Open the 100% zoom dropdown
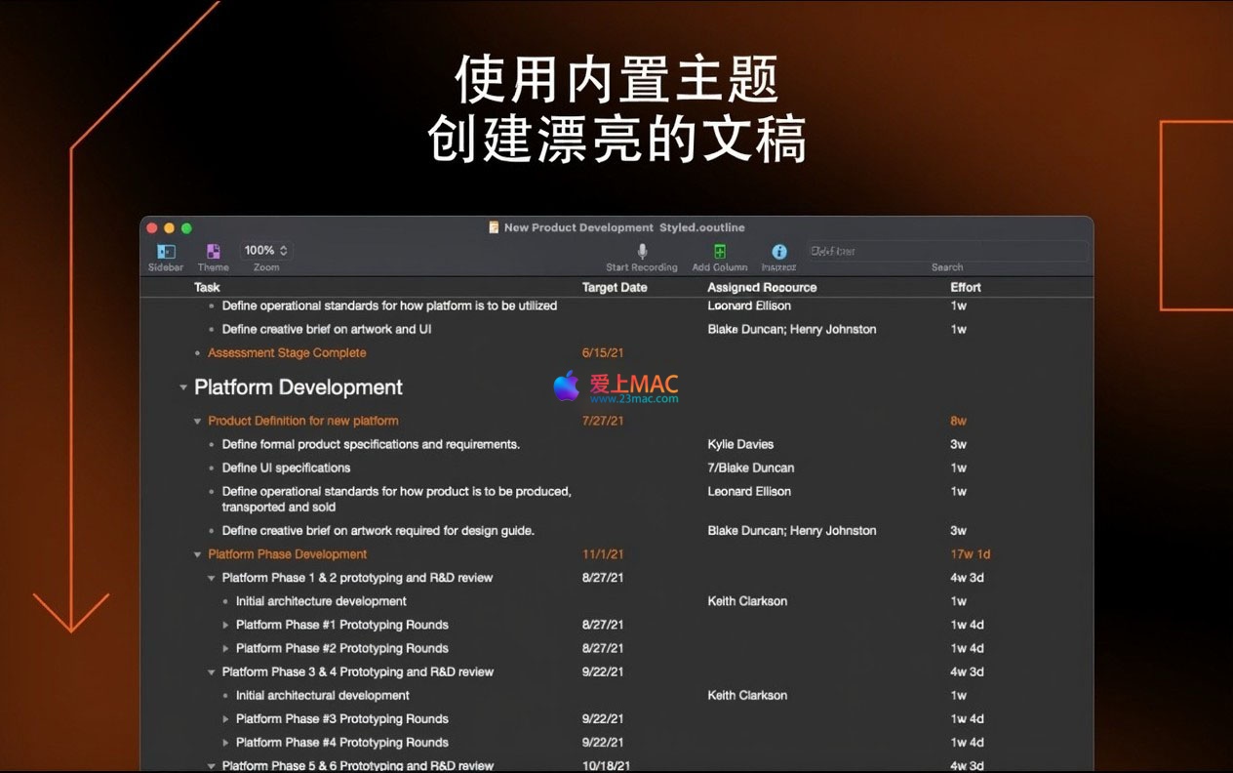Viewport: 1233px width, 773px height. [x=266, y=251]
